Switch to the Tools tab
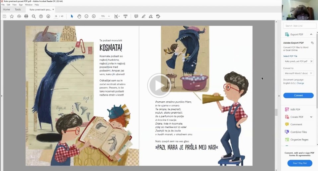The image size is (318, 171). [18, 10]
